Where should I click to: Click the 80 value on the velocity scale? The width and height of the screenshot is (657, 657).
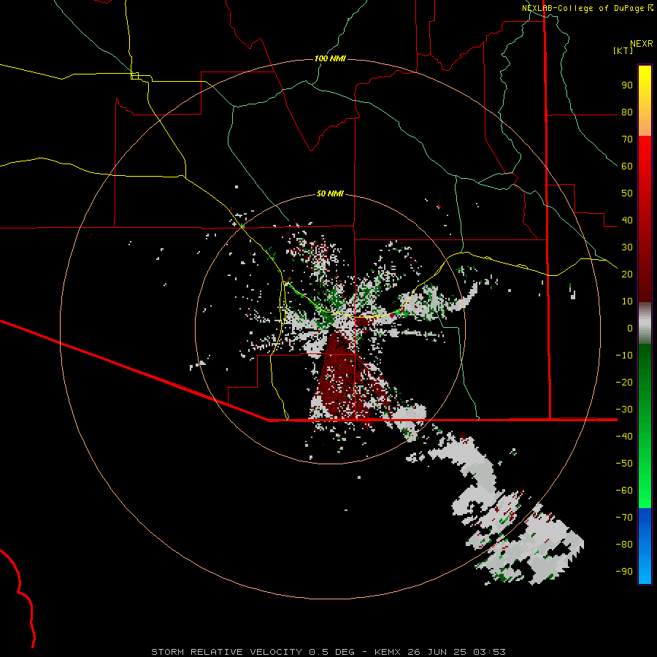627,112
